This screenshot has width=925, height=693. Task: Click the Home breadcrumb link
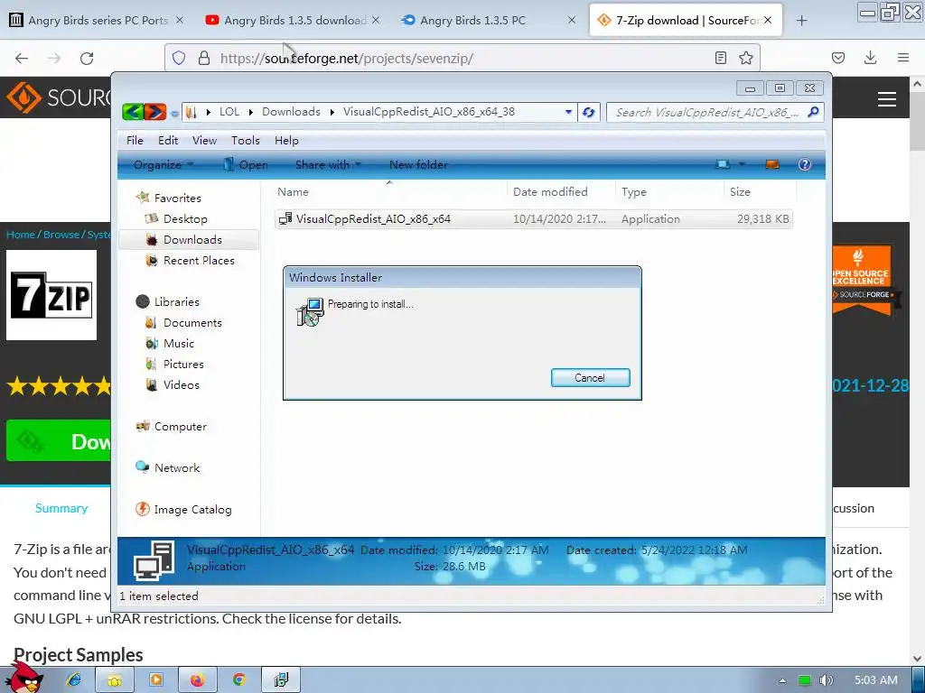click(21, 235)
